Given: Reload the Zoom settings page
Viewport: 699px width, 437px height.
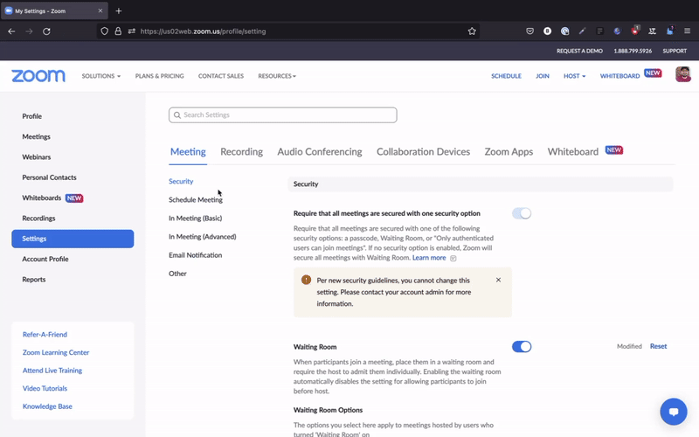Looking at the screenshot, I should click(46, 31).
